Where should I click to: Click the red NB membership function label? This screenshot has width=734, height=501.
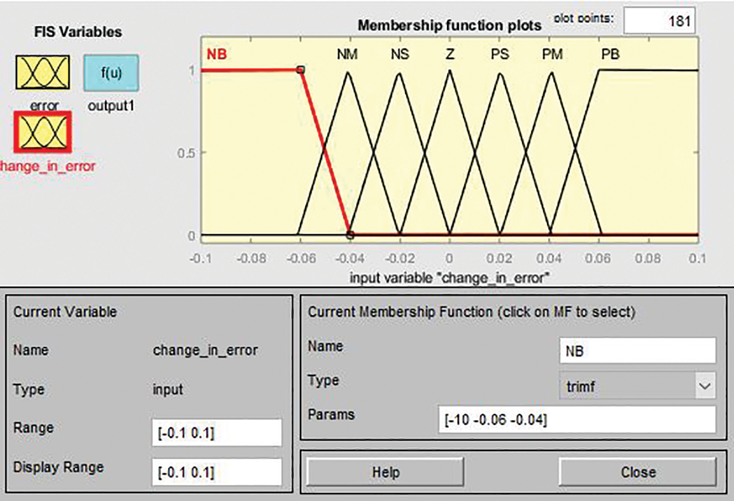[216, 54]
